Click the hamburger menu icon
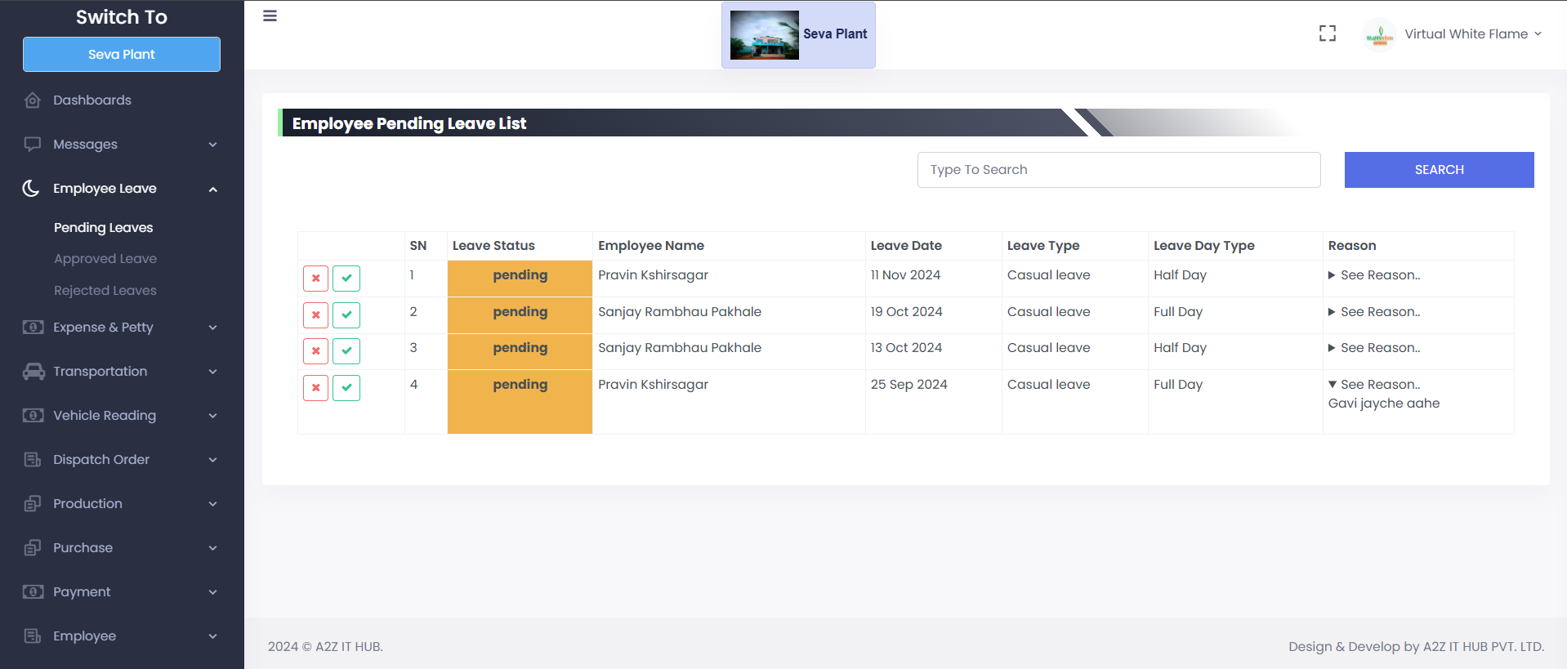This screenshot has width=1567, height=669. pyautogui.click(x=270, y=16)
